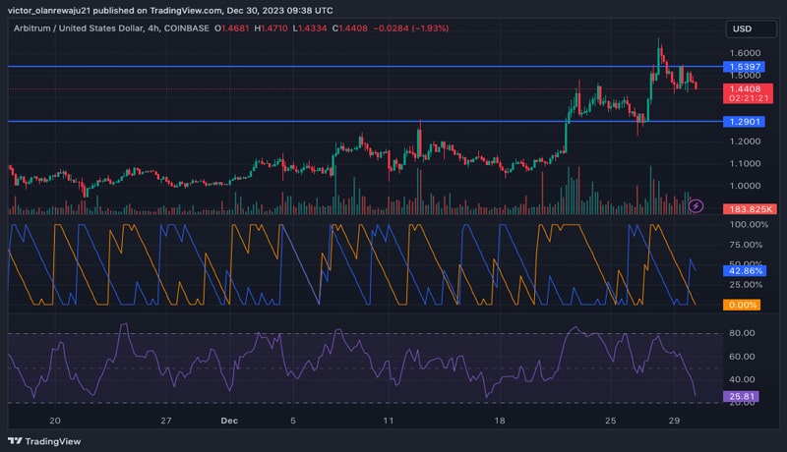Click the 1.0000 price axis tick
Image resolution: width=787 pixels, height=452 pixels.
tap(745, 186)
